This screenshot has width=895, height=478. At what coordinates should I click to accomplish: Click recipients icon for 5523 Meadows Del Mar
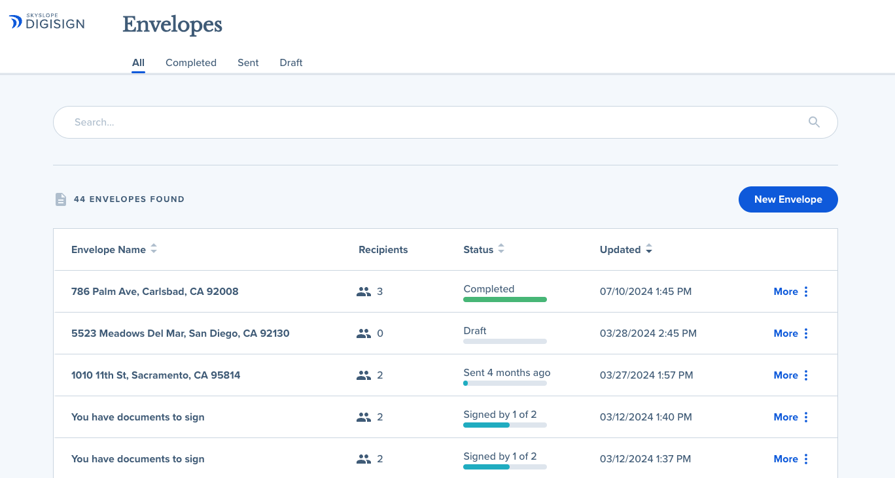click(x=364, y=333)
